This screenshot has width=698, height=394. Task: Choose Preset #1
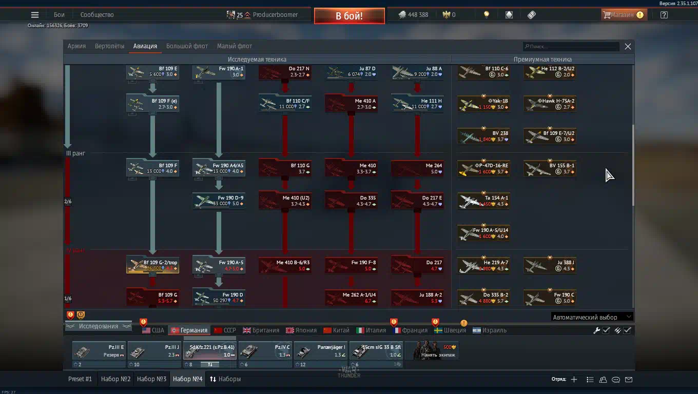(80, 379)
